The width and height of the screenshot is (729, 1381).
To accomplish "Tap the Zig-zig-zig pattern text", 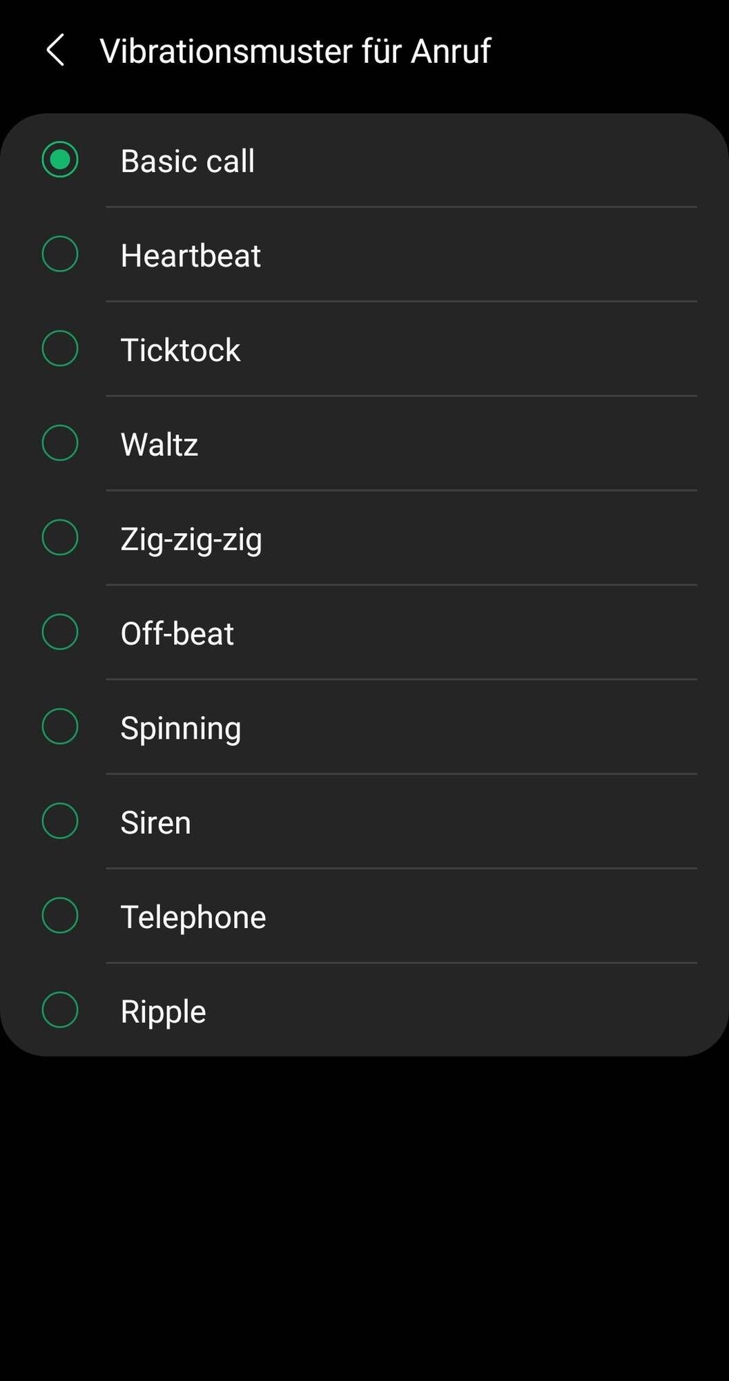I will [x=191, y=539].
